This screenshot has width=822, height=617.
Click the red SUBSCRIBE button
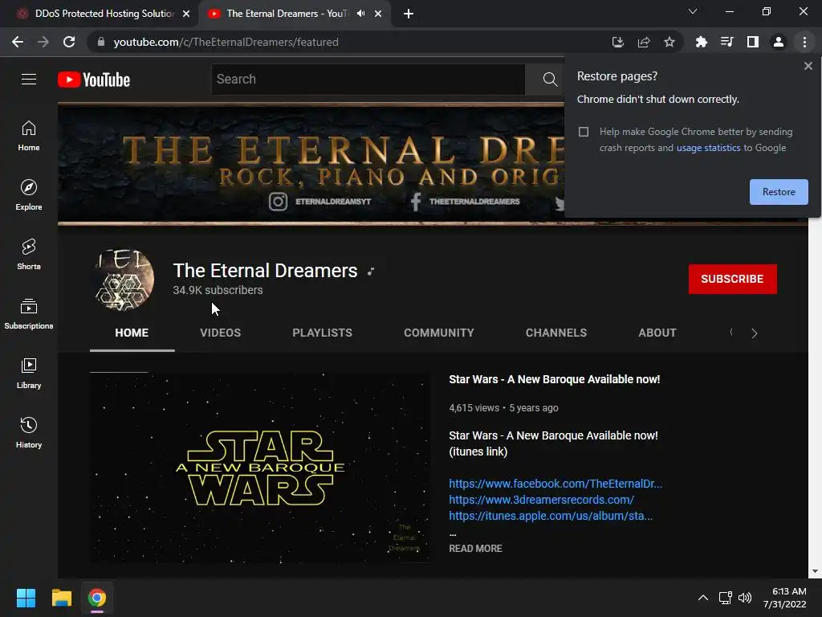(x=732, y=279)
